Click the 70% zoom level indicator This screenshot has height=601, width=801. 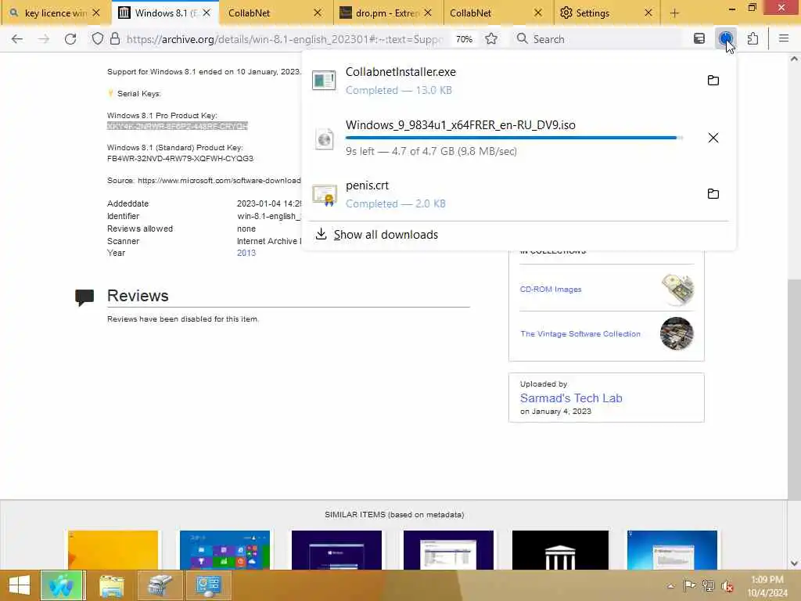464,39
